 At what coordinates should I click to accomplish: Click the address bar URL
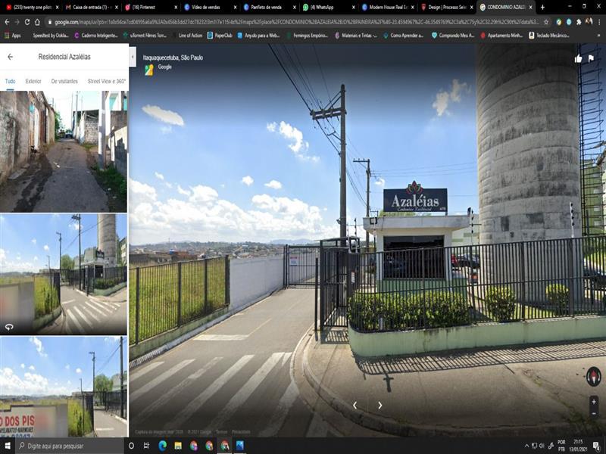coord(296,22)
